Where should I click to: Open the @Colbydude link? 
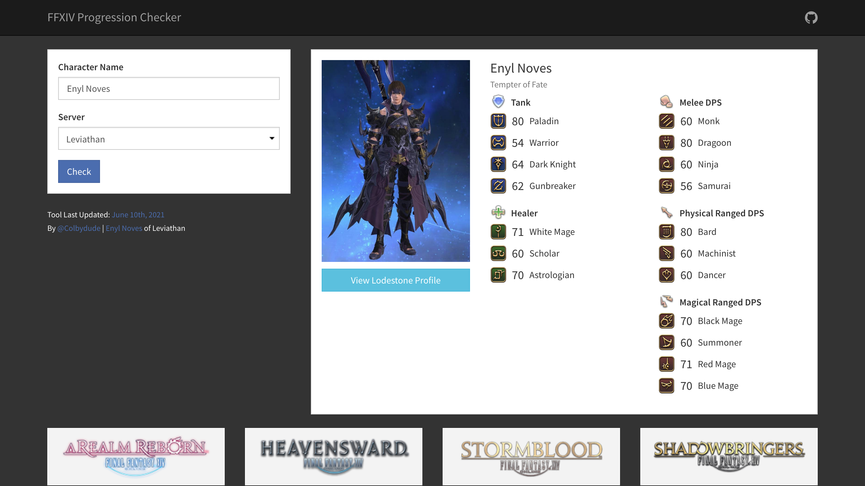click(79, 228)
